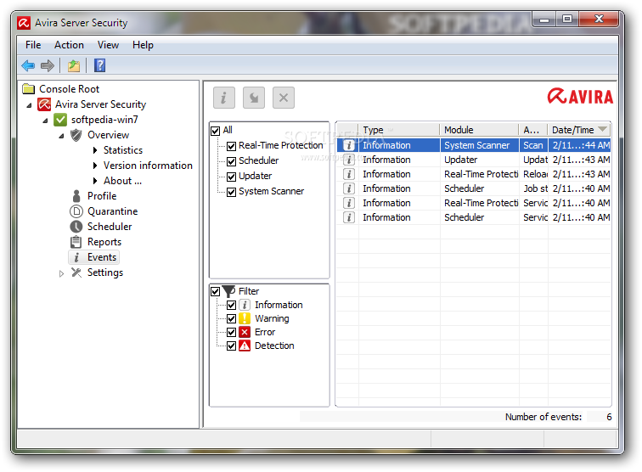Viewport: 642px width, 472px height.
Task: Collapse the Avira Server Security tree node
Action: 29,105
